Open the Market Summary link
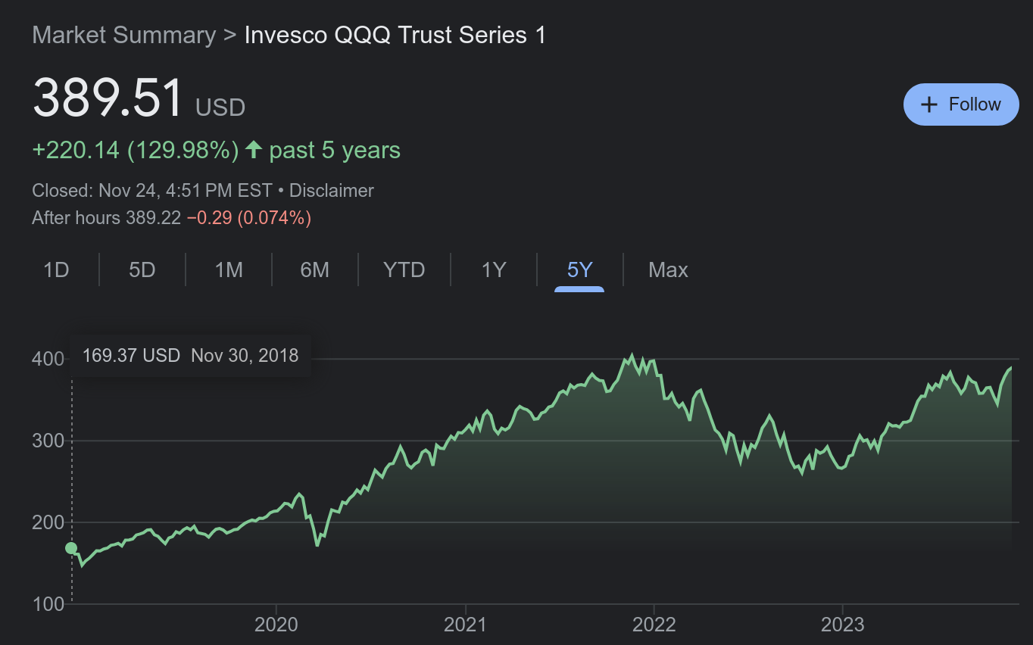This screenshot has width=1033, height=645. pyautogui.click(x=123, y=35)
